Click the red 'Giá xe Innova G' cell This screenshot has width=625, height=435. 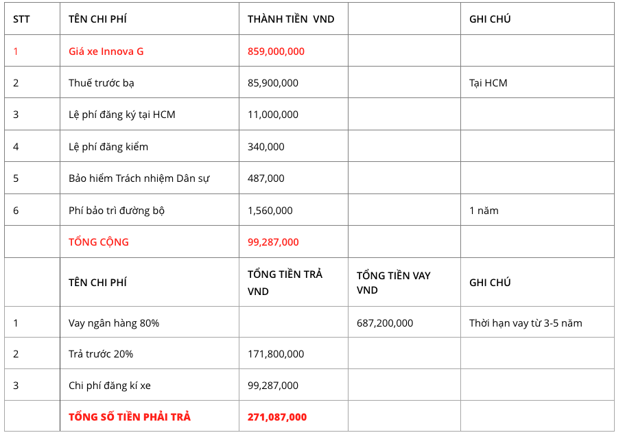(x=106, y=51)
